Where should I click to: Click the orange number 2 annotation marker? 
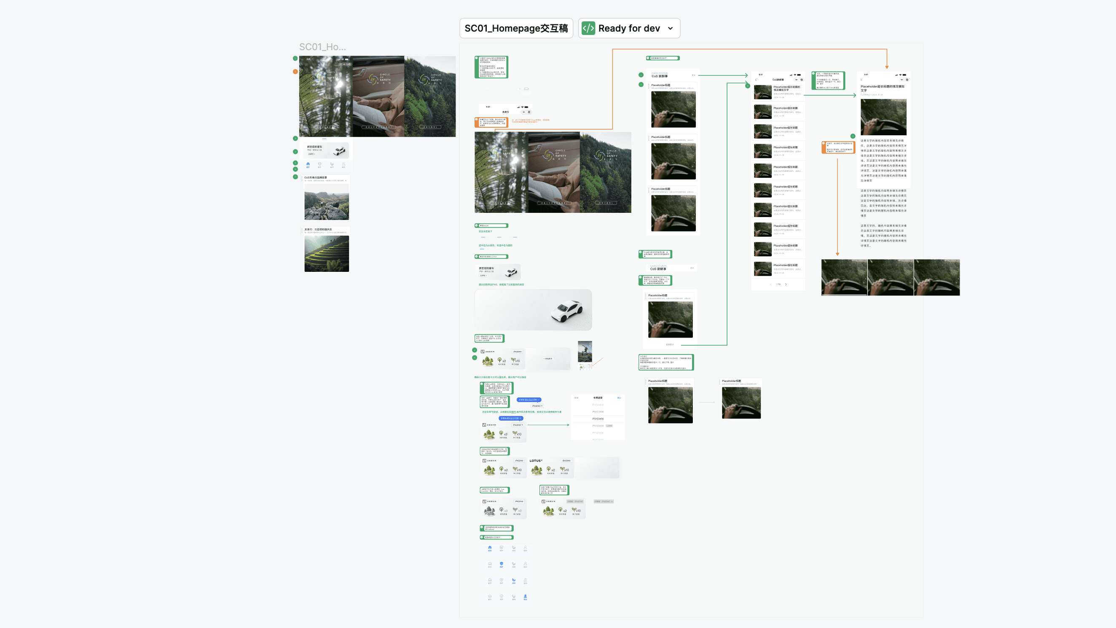click(x=295, y=72)
